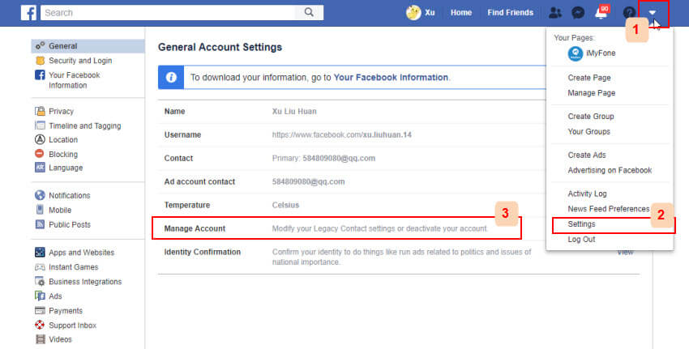Select Create Group in dropdown menu

591,117
